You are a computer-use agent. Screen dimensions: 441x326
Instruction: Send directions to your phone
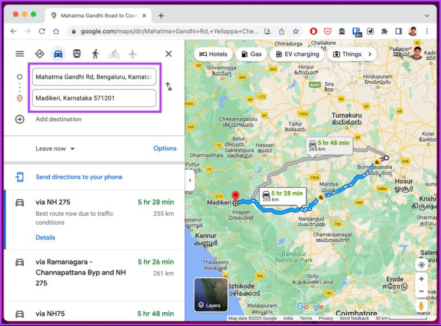(79, 177)
